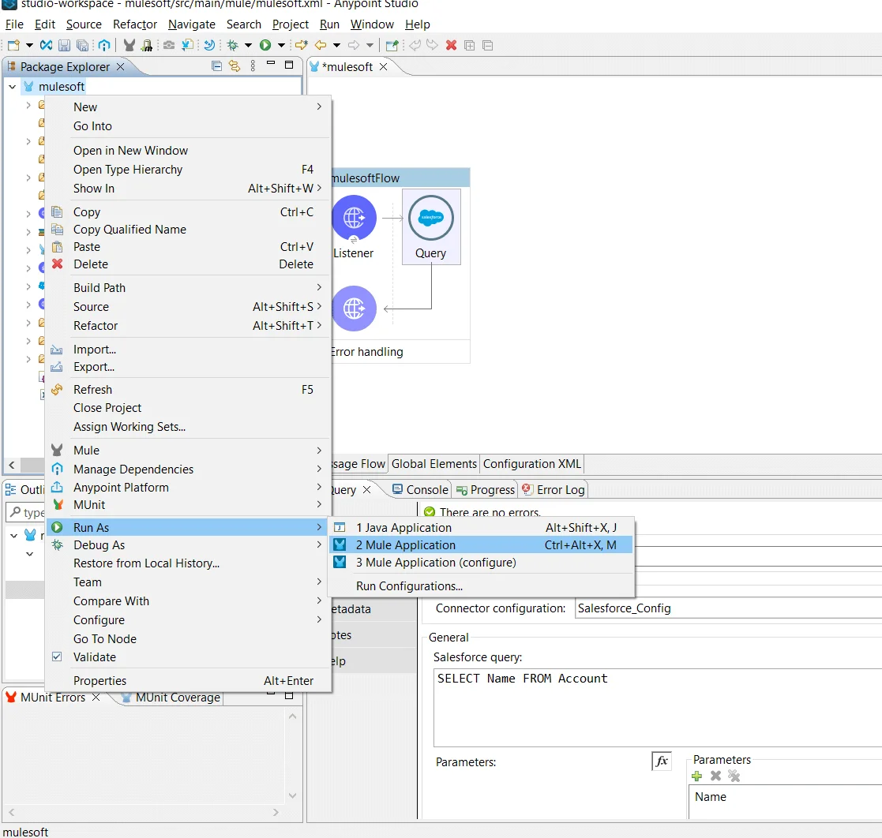Click the HTTP Listener icon in mulesoftFlow
882x838 pixels.
[x=354, y=219]
